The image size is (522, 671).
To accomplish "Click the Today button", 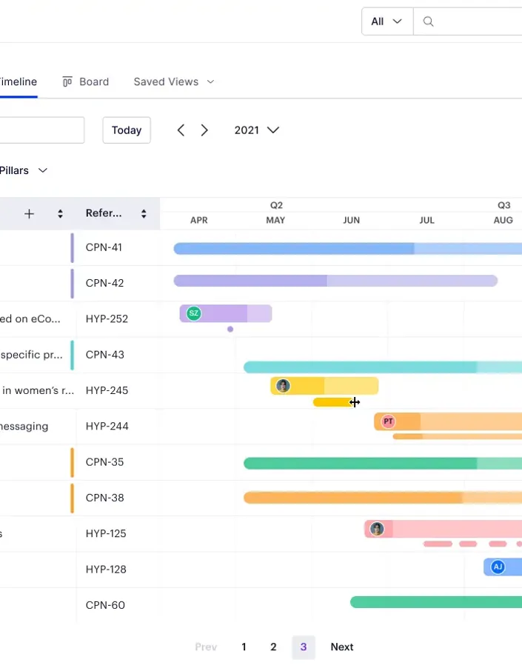I will tap(127, 130).
